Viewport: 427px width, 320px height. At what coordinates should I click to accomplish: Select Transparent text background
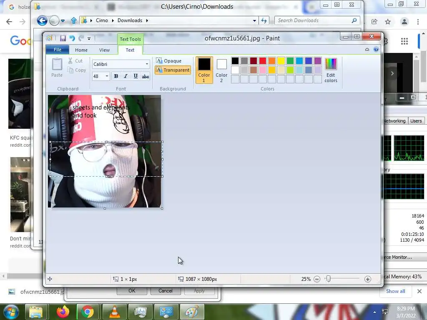tap(173, 70)
